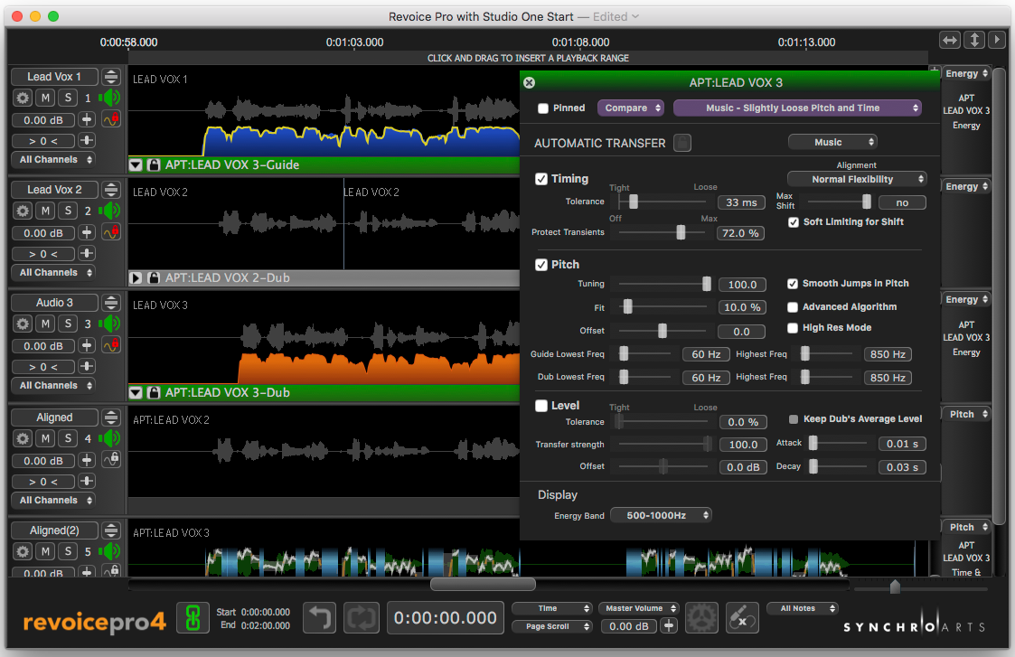
Task: Open the Normal Flexibility alignment dropdown
Action: click(x=857, y=179)
